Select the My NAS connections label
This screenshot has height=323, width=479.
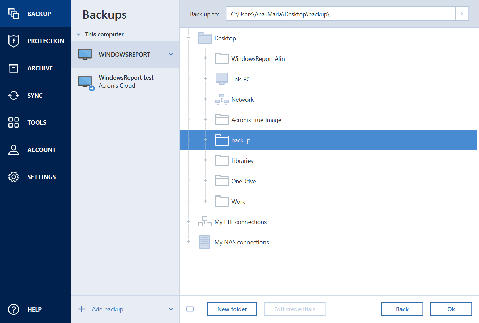pyautogui.click(x=241, y=242)
